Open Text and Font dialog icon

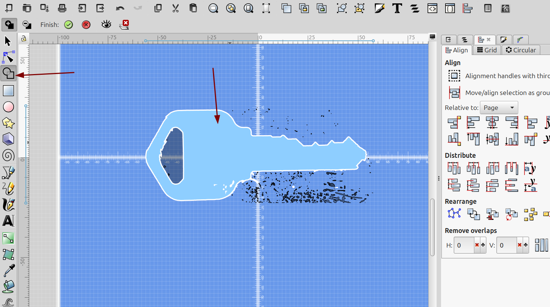(x=397, y=8)
